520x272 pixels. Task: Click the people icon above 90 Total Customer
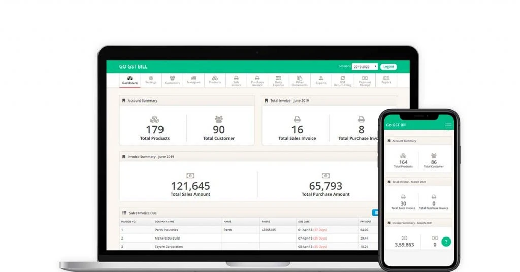219,119
